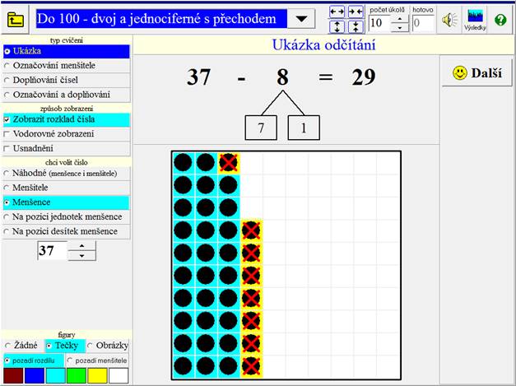
Task: Increase počet úkolů with up arrow
Action: 399,18
